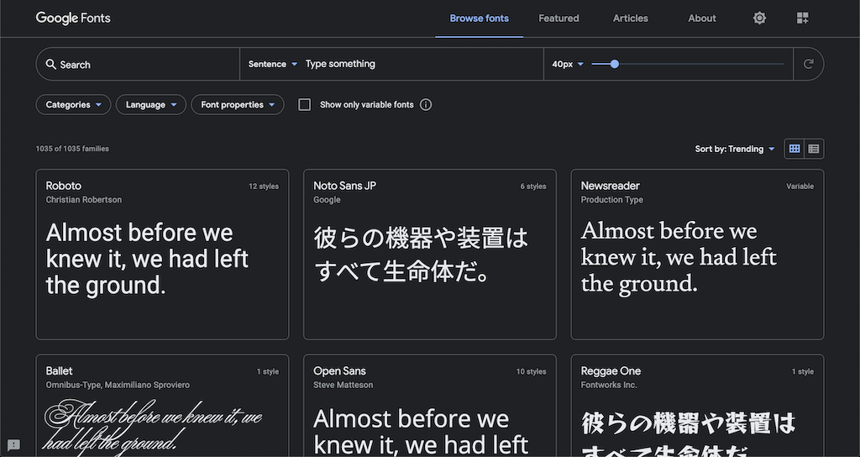Click 'Variable' label on Newsreader card

tap(800, 186)
